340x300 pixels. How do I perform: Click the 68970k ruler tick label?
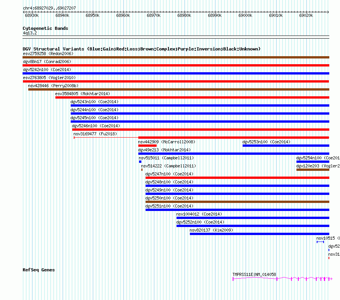click(154, 15)
